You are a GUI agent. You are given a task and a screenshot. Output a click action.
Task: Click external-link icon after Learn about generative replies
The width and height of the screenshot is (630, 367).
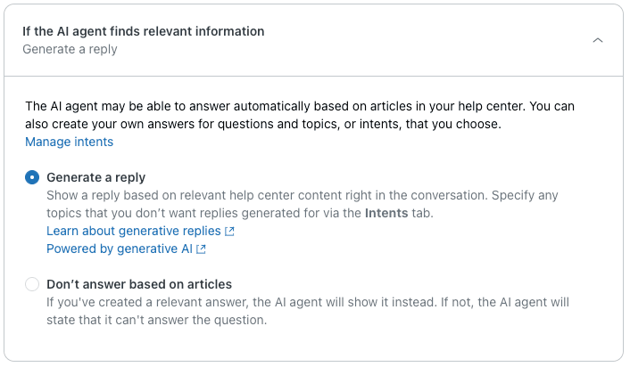(229, 232)
